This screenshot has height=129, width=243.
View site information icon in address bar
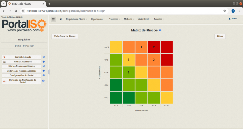(23, 11)
